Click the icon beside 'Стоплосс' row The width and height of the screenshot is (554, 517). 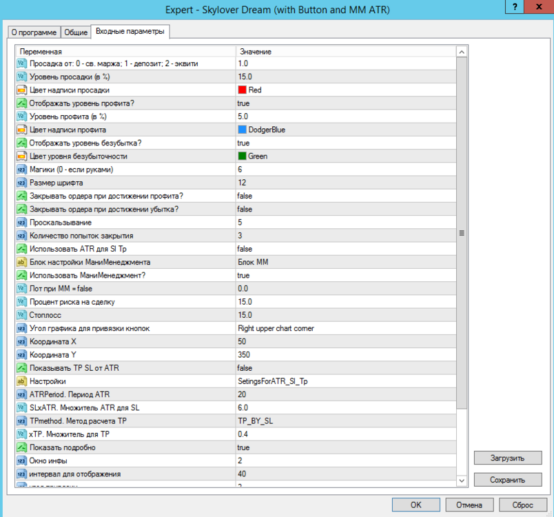click(21, 315)
